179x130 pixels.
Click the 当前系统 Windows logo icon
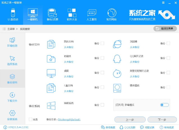click(51, 106)
